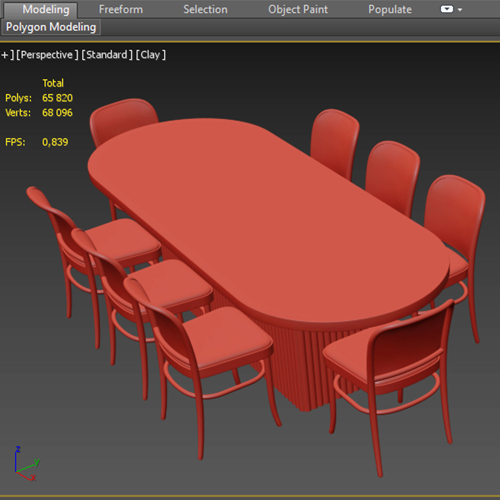Click the Total statistics header
Image resolution: width=500 pixels, height=500 pixels.
[53, 83]
